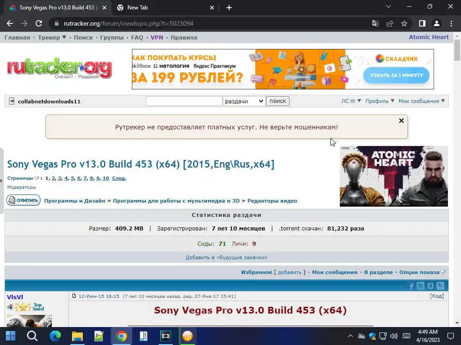The height and width of the screenshot is (345, 461).
Task: Open Поиск in top menu
Action: pyautogui.click(x=83, y=38)
